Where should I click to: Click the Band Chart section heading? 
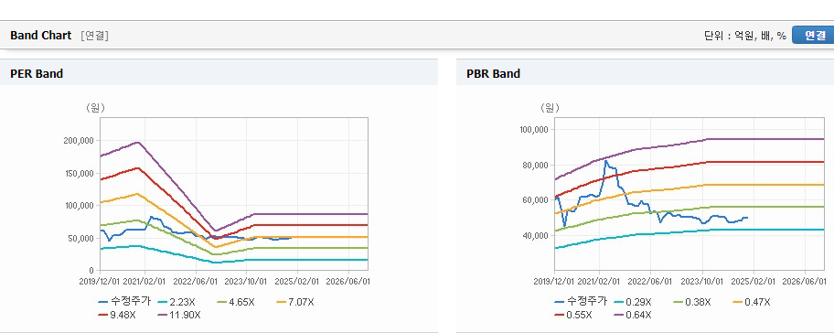click(x=40, y=35)
